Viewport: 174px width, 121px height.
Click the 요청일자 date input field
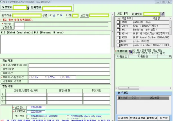click(20, 8)
